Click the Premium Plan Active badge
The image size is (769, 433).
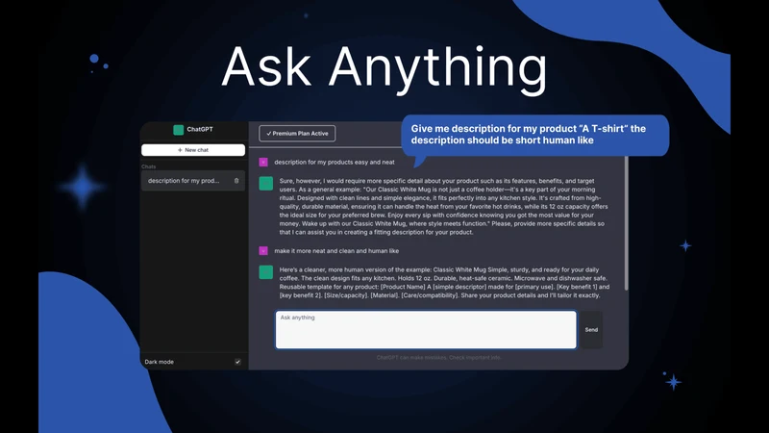[297, 133]
